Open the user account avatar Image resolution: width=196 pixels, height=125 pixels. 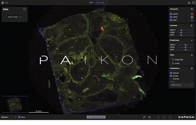(x=194, y=2)
